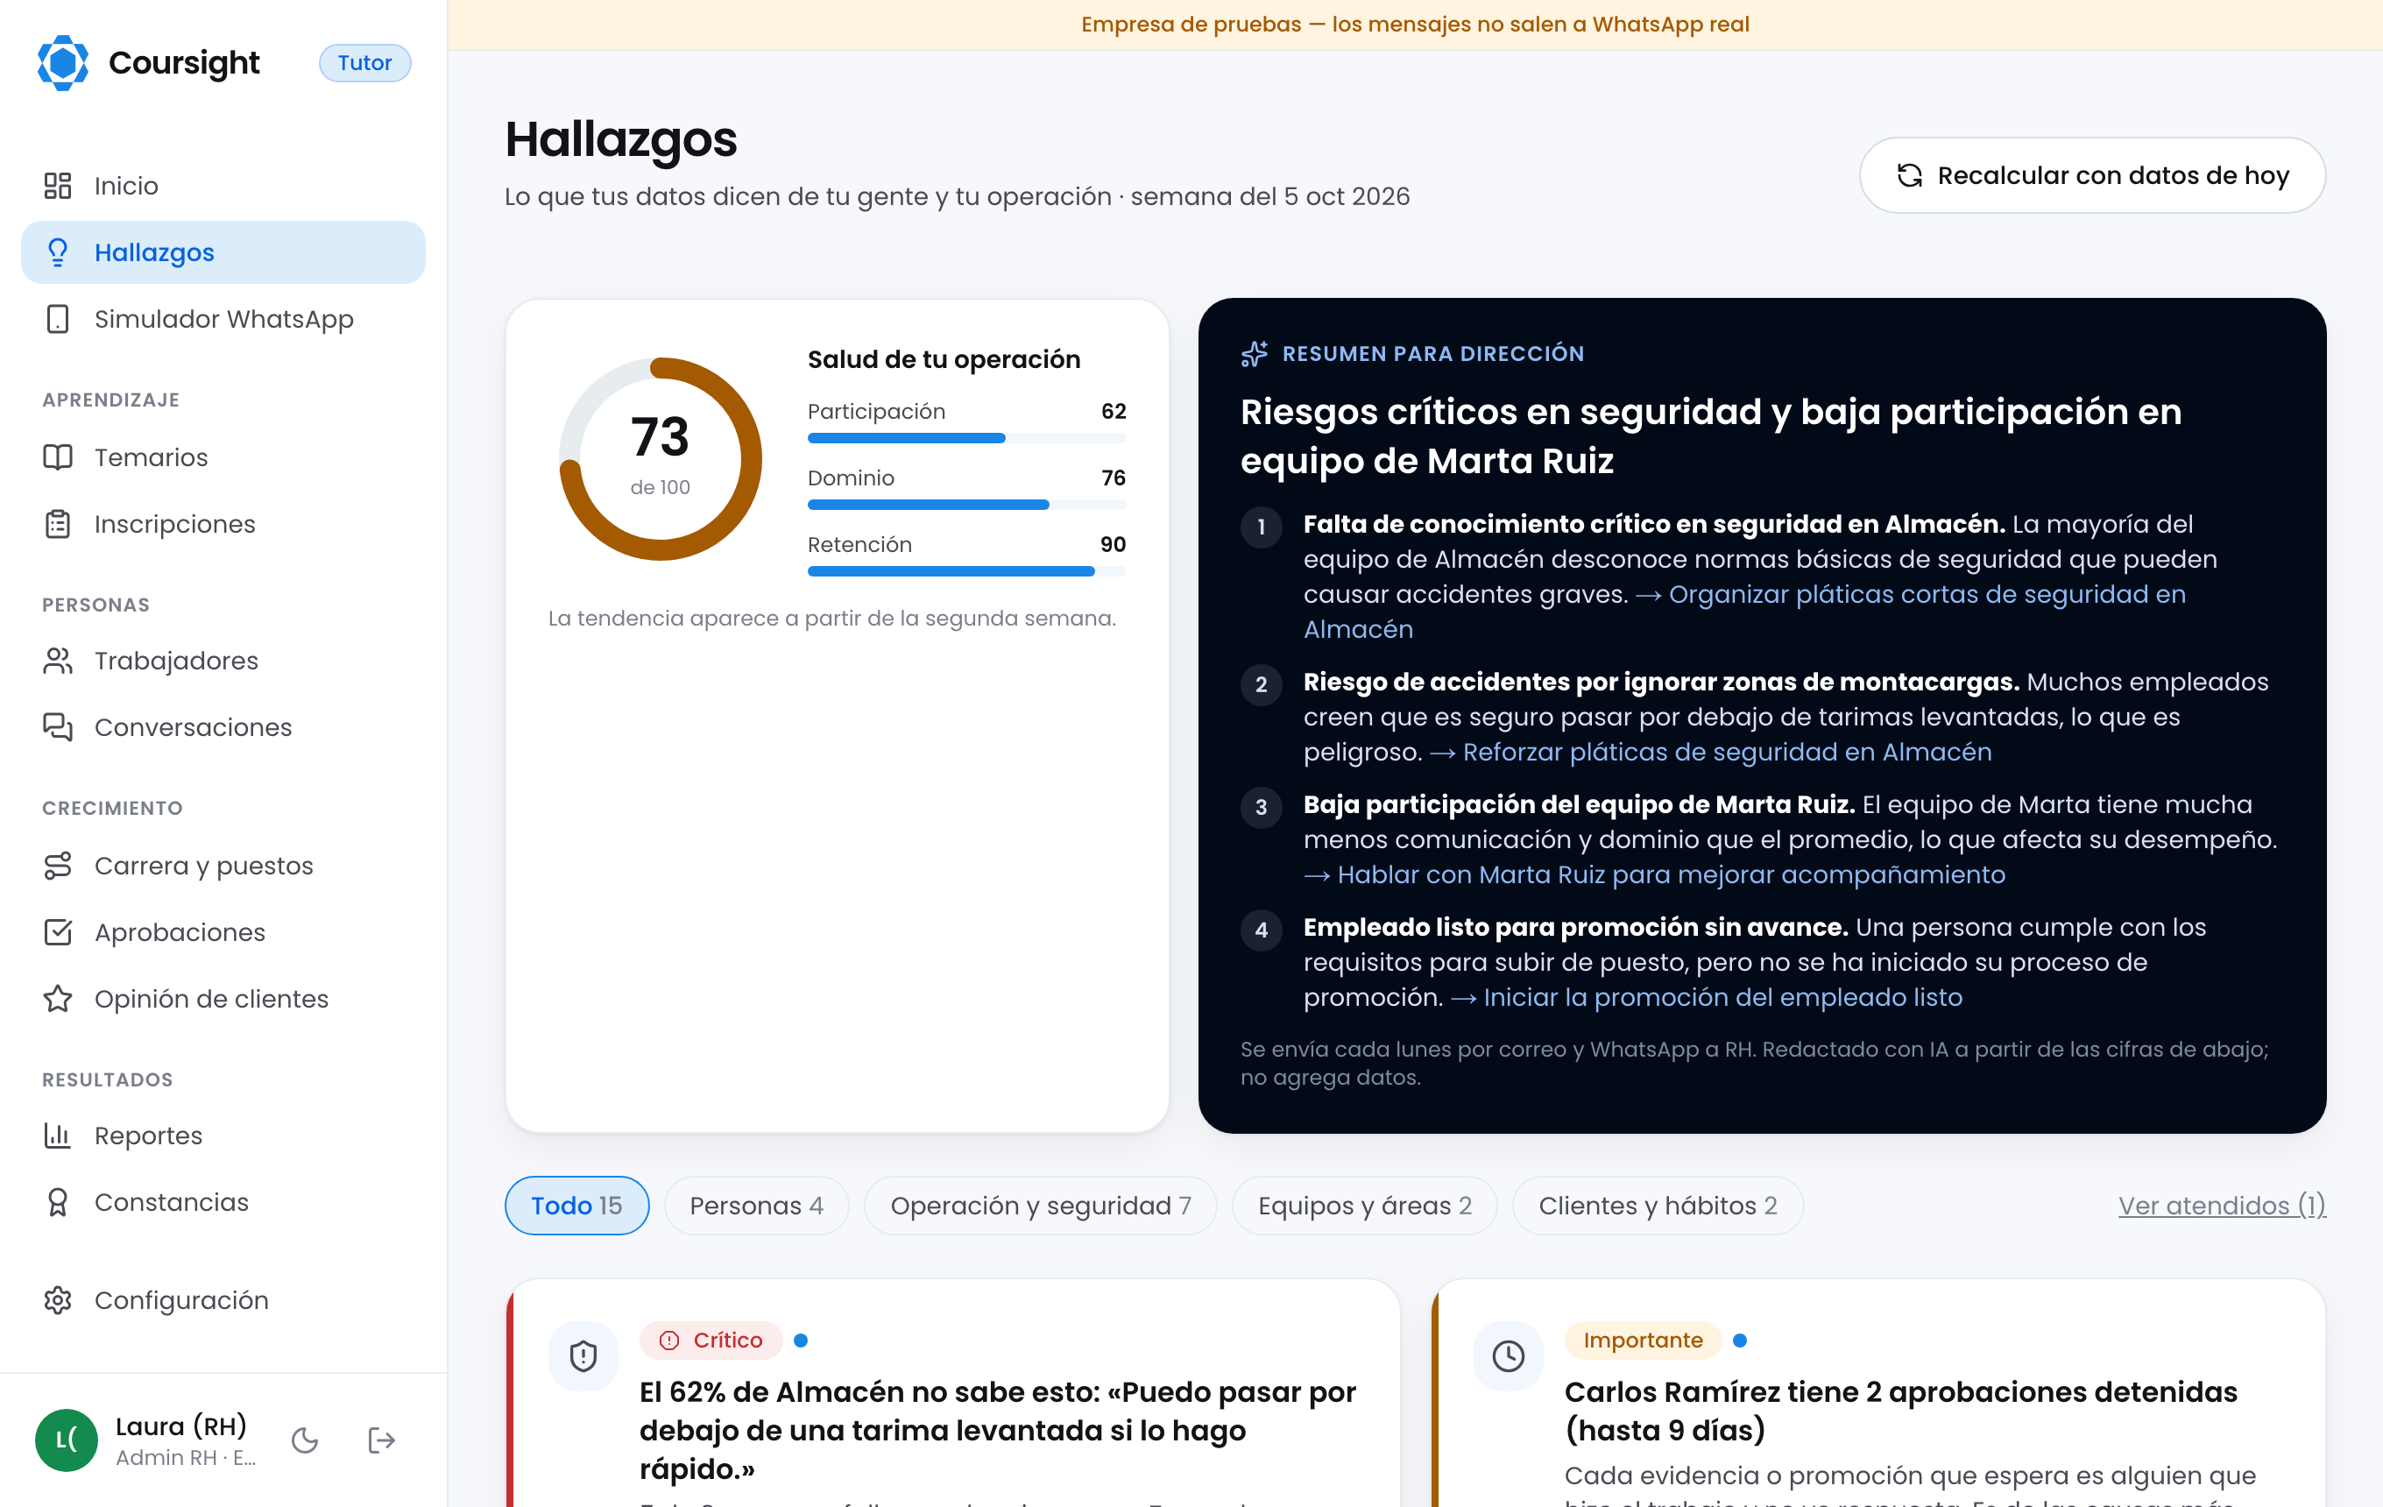
Task: Click the Dominio progress bar
Action: pyautogui.click(x=965, y=505)
